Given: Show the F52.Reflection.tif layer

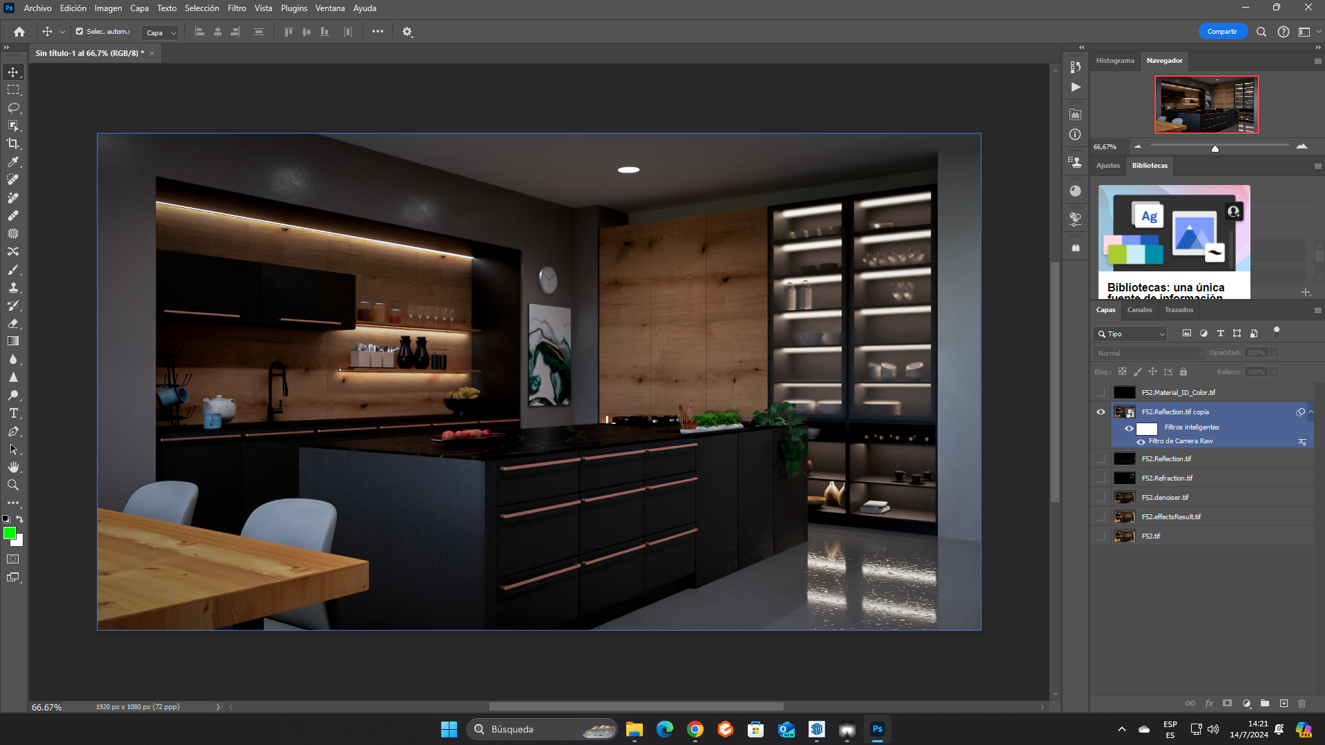Looking at the screenshot, I should pos(1101,459).
